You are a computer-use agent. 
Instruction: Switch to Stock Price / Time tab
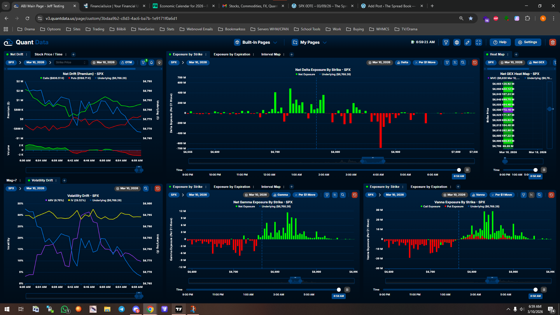48,54
